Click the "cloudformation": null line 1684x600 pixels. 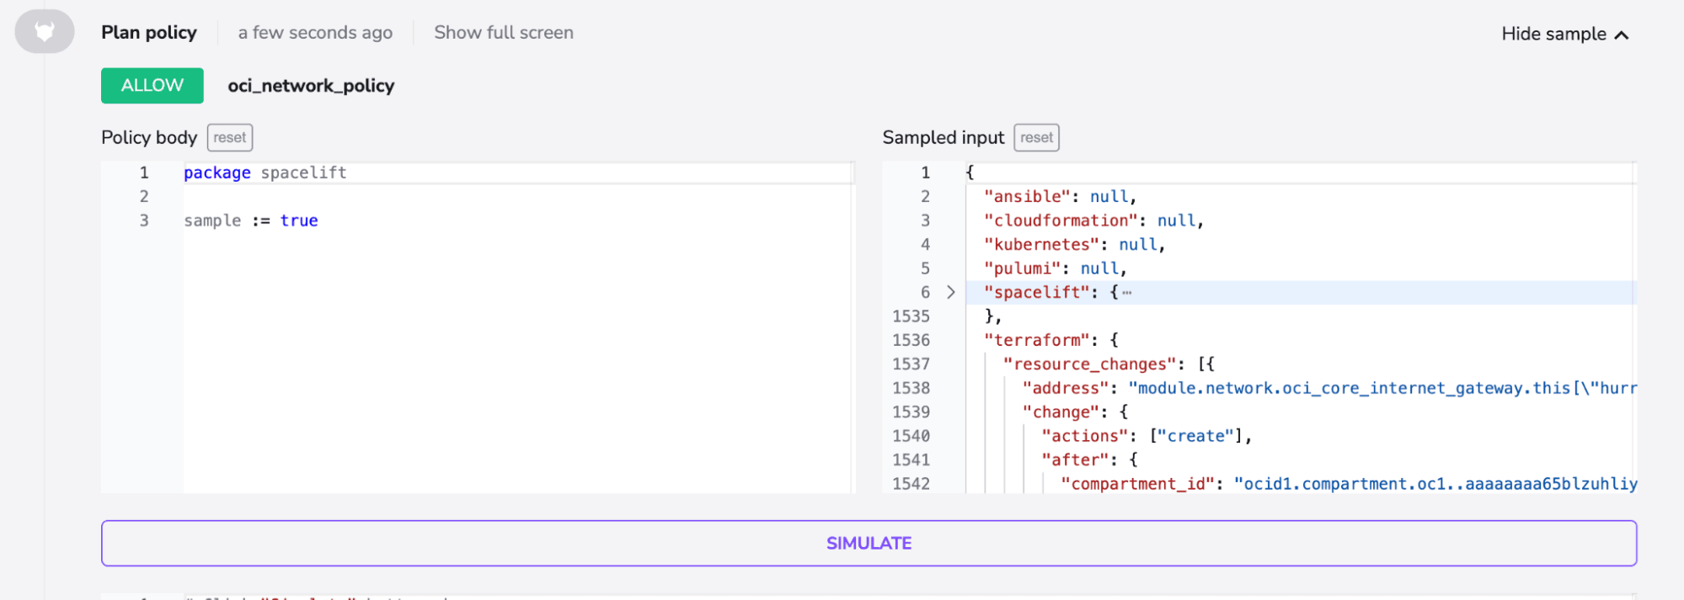click(1093, 220)
